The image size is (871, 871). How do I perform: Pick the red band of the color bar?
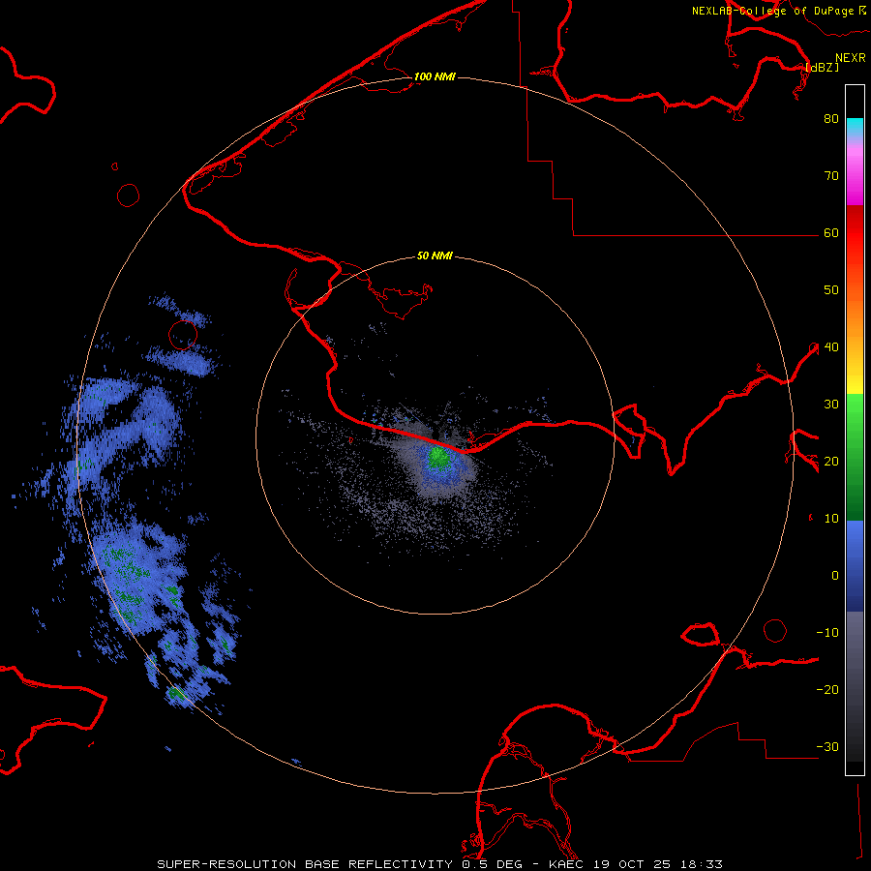855,233
